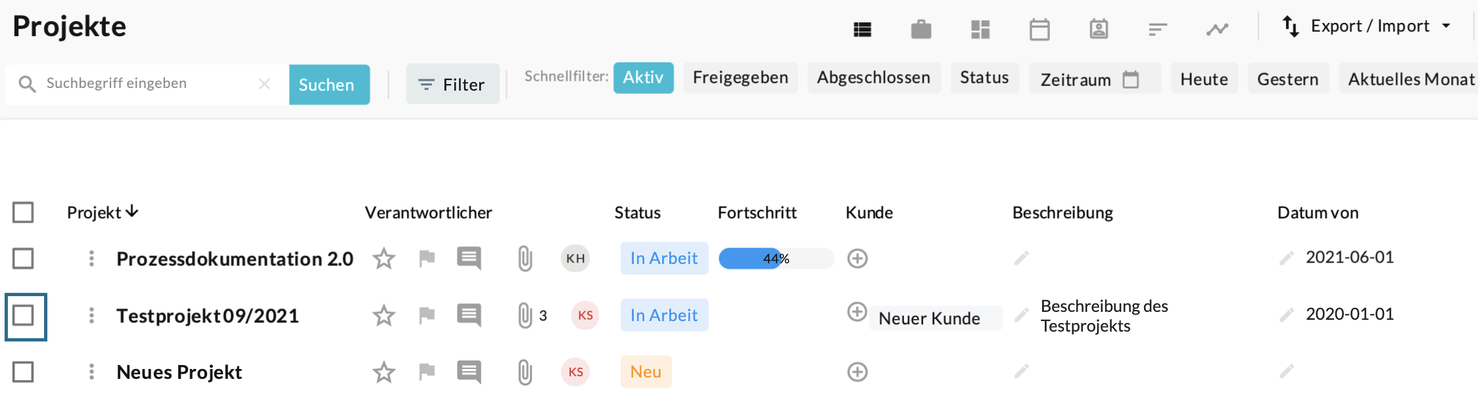Open the Gantt chart view icon
This screenshot has height=415, width=1478.
coord(1158,30)
